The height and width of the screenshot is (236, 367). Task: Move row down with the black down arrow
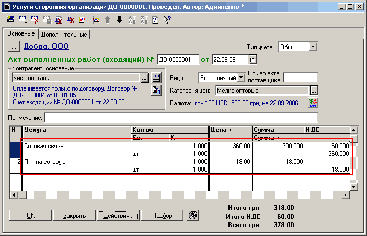pos(119,20)
